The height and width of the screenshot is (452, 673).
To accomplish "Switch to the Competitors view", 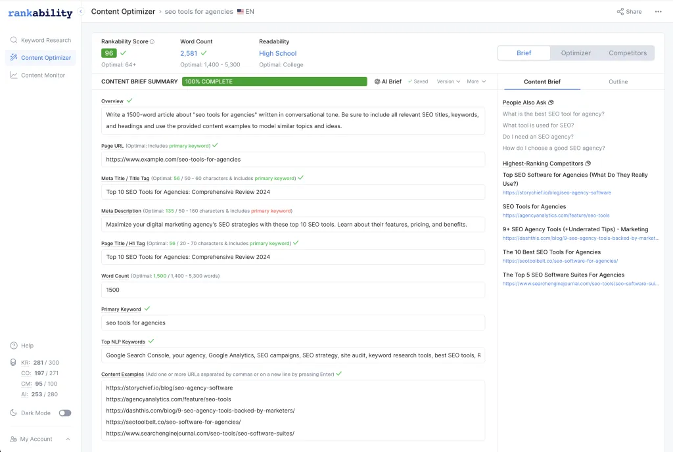I will (x=628, y=53).
